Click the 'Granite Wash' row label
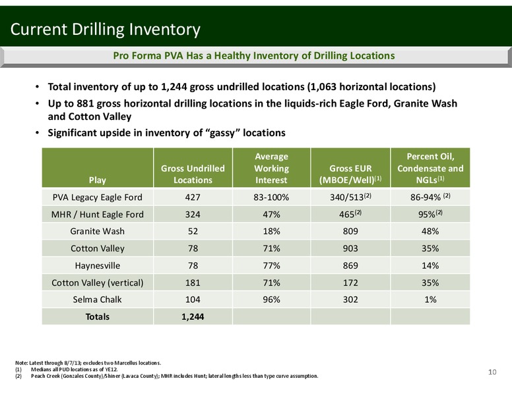Viewport: 512px width, 395px height. (x=97, y=231)
